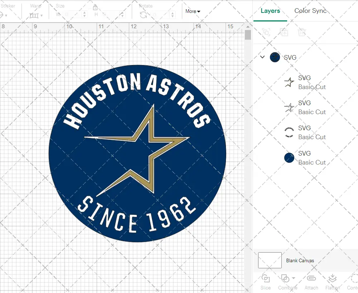
Task: Open the Combine dropdown arrow
Action: (x=294, y=278)
